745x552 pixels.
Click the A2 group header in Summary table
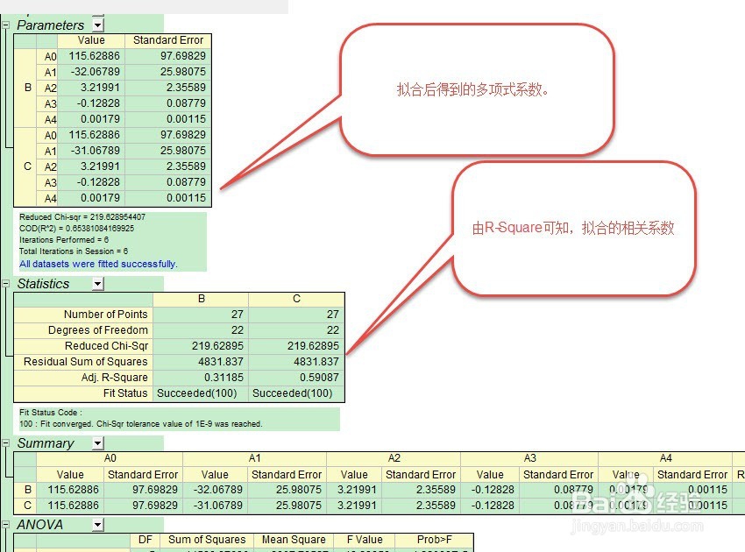coord(394,458)
